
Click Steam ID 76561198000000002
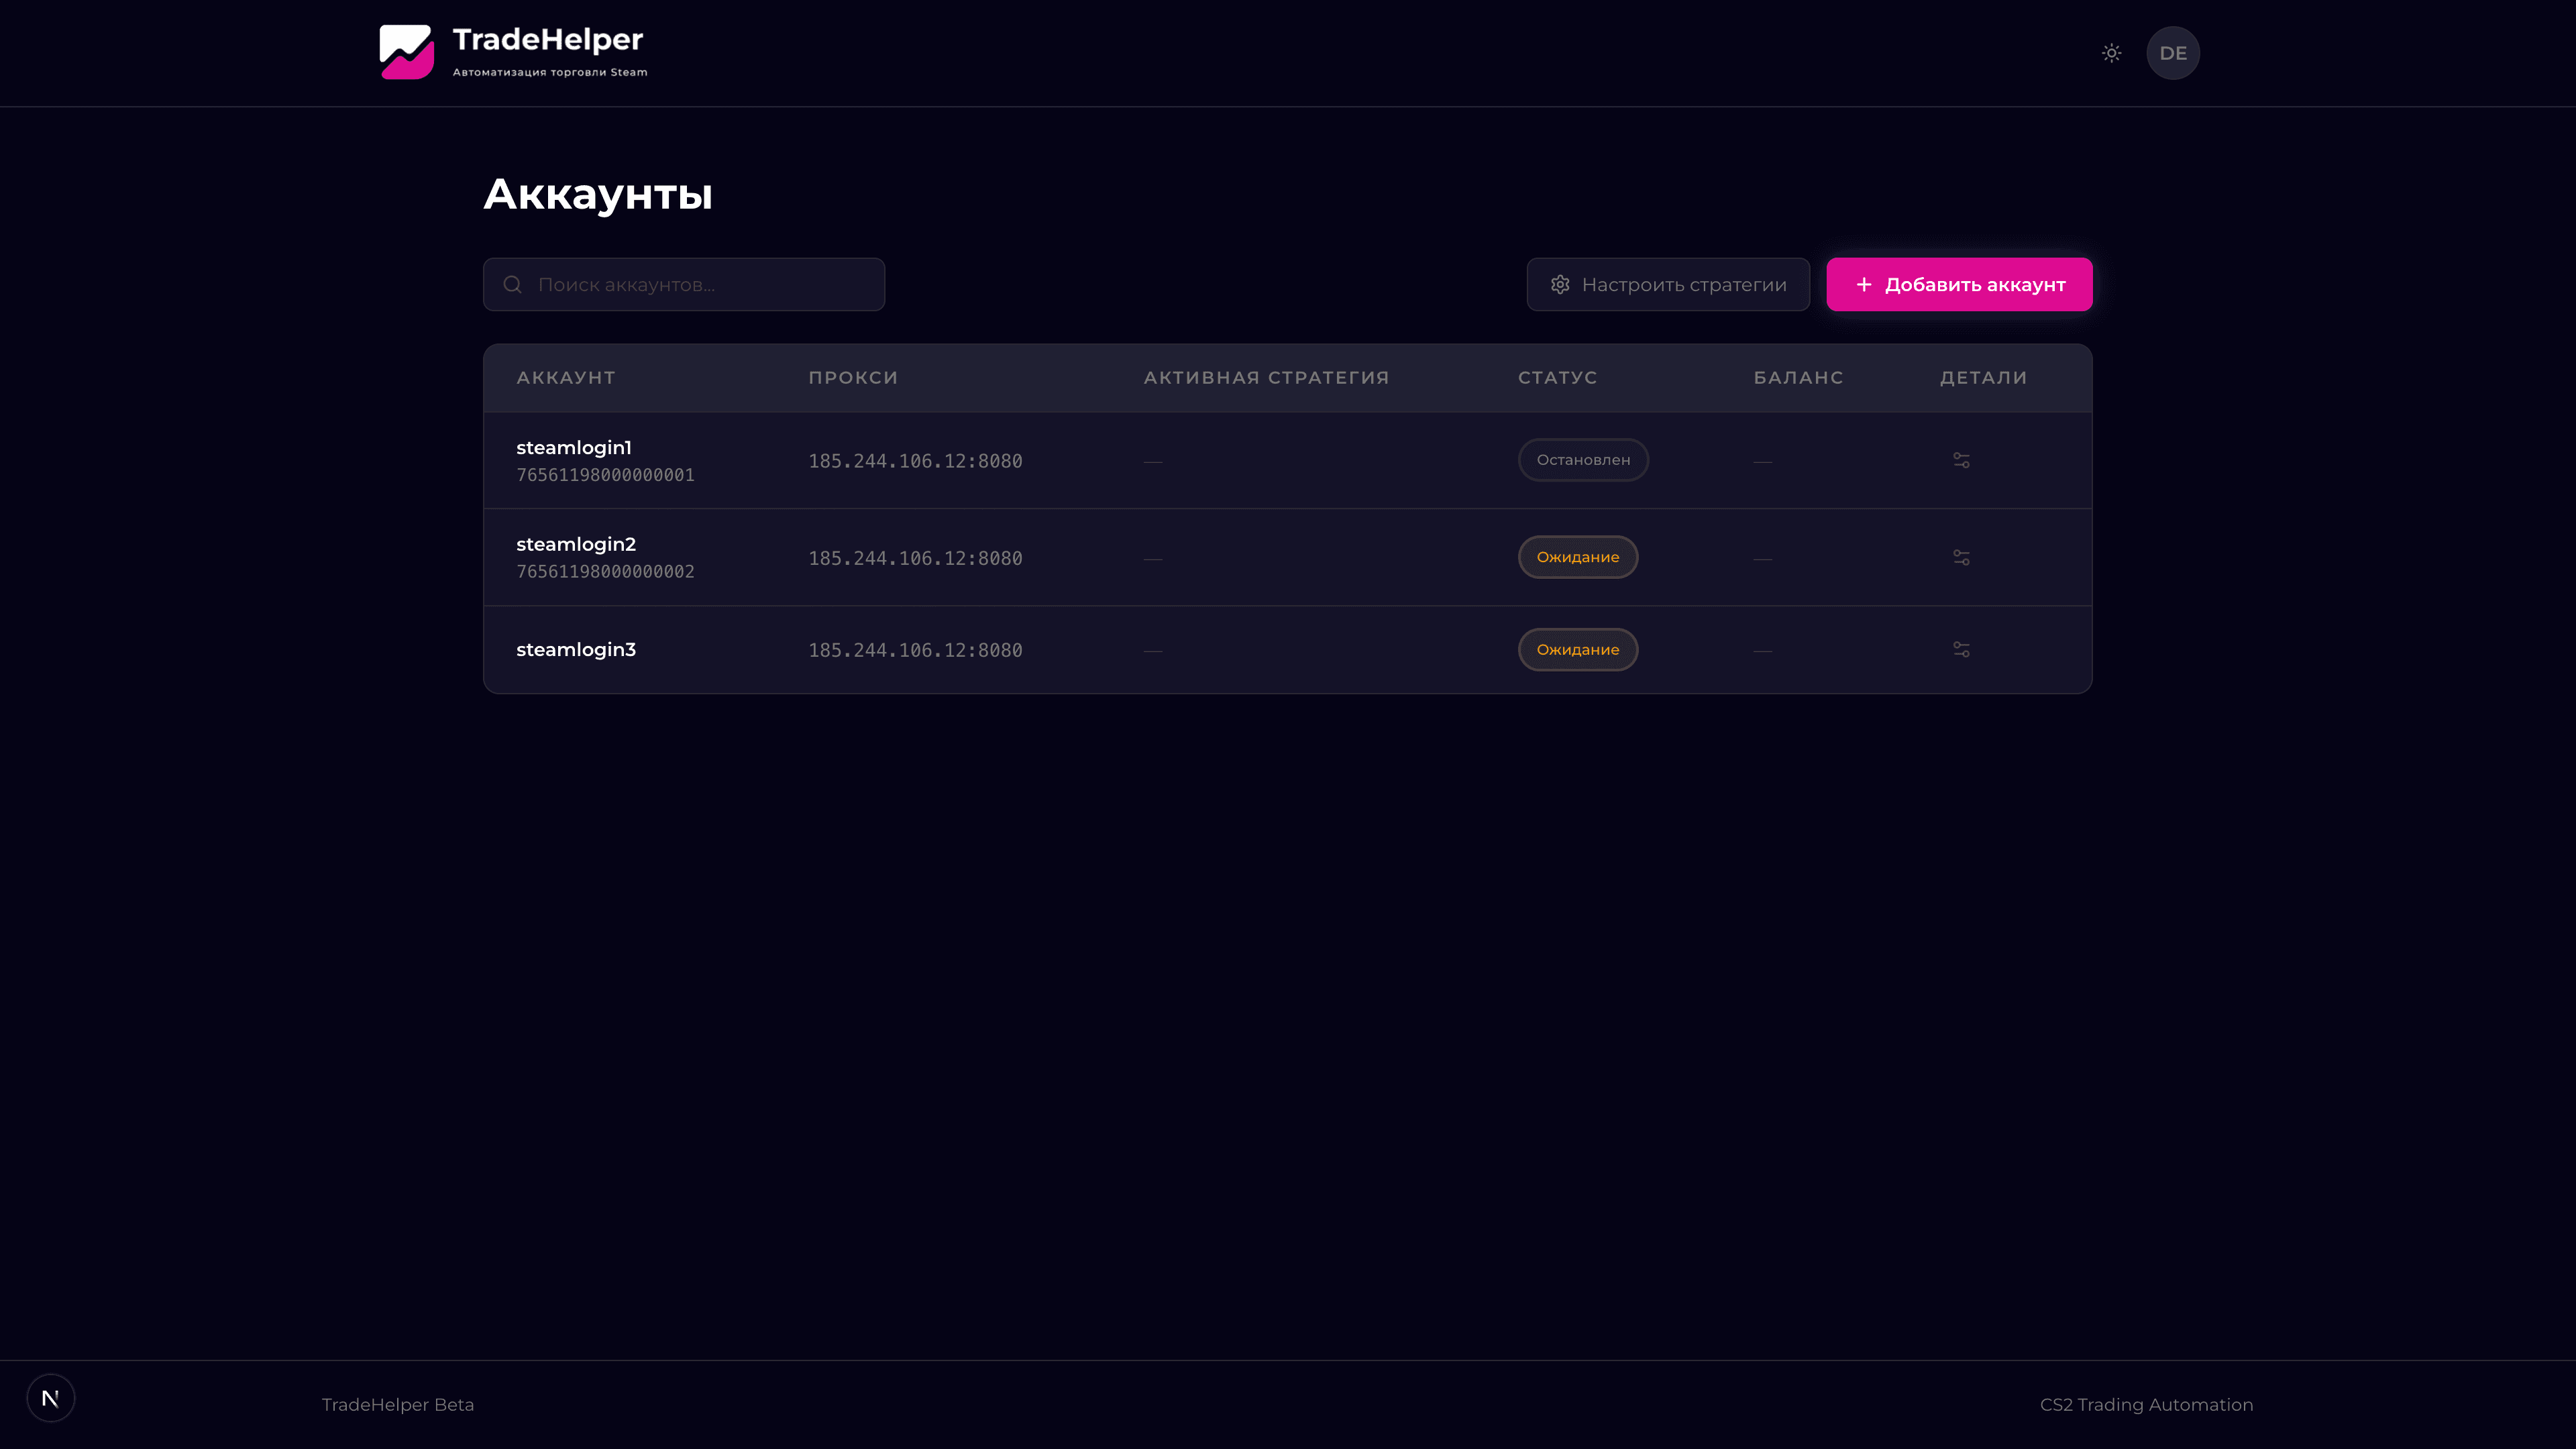(x=605, y=572)
